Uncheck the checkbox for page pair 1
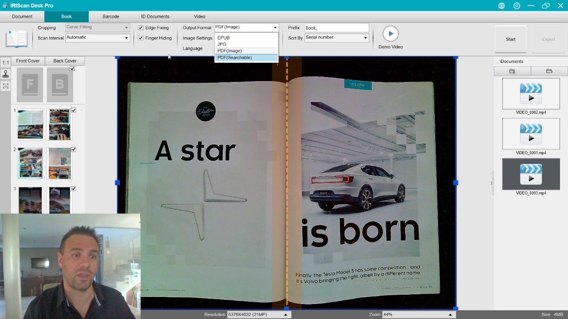Image resolution: width=568 pixels, height=319 pixels. click(74, 110)
